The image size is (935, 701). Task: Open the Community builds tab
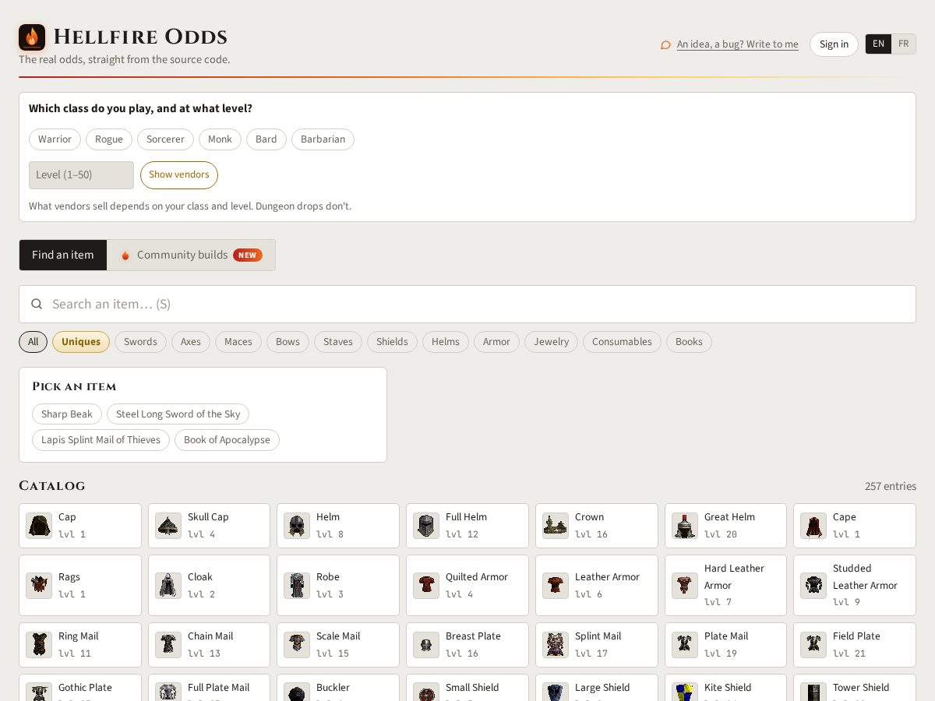191,255
